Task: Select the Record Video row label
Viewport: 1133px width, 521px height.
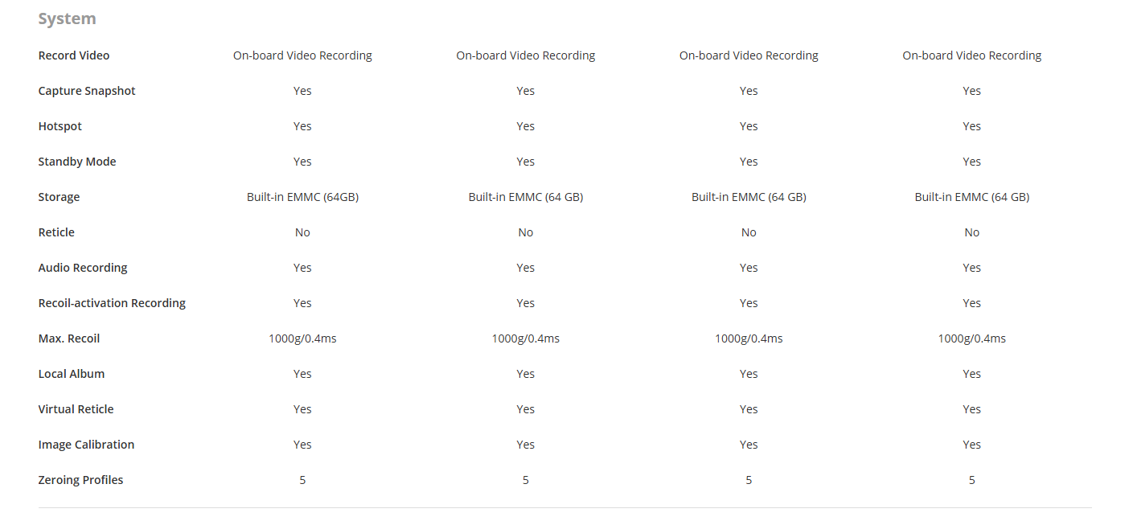Action: (x=74, y=55)
